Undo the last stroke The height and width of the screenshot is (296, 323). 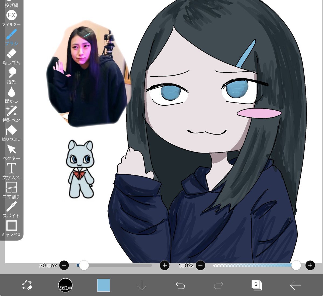(x=180, y=285)
